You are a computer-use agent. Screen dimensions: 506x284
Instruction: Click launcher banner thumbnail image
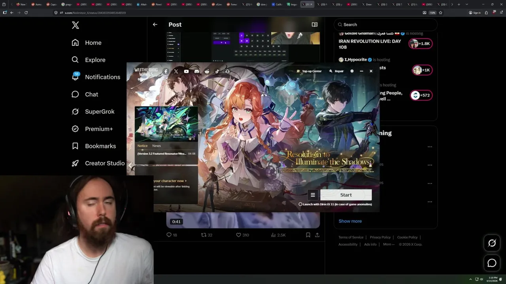click(x=166, y=124)
